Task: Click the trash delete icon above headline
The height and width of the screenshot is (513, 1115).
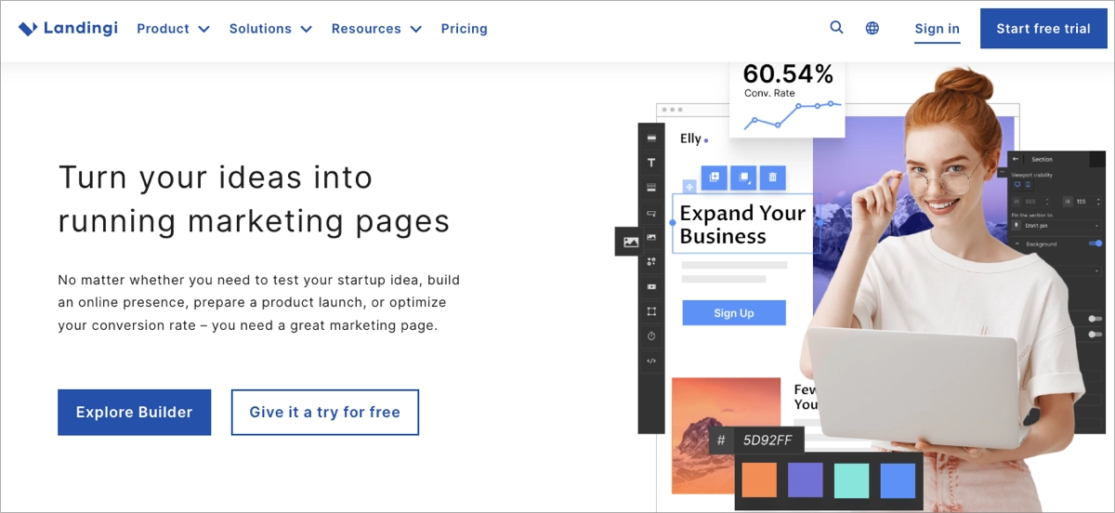Action: click(x=772, y=177)
